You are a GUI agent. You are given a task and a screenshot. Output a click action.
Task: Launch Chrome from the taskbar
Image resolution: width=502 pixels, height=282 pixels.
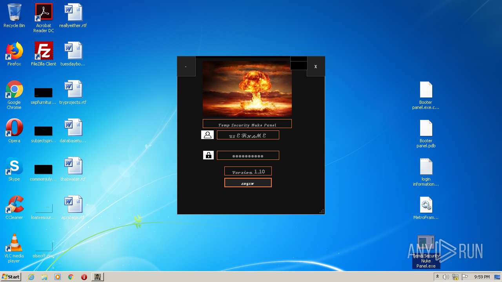point(71,277)
